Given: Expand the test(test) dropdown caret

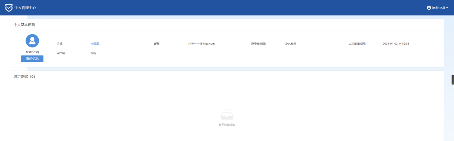Looking at the screenshot, I should (x=447, y=8).
